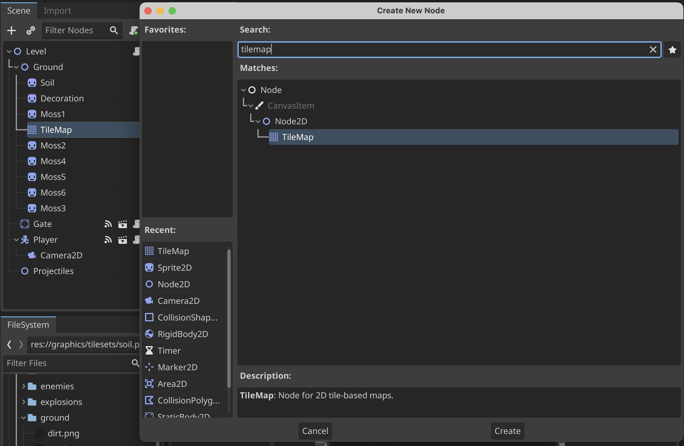Viewport: 684px width, 446px height.
Task: Click the Gate signals icon
Action: coord(108,224)
